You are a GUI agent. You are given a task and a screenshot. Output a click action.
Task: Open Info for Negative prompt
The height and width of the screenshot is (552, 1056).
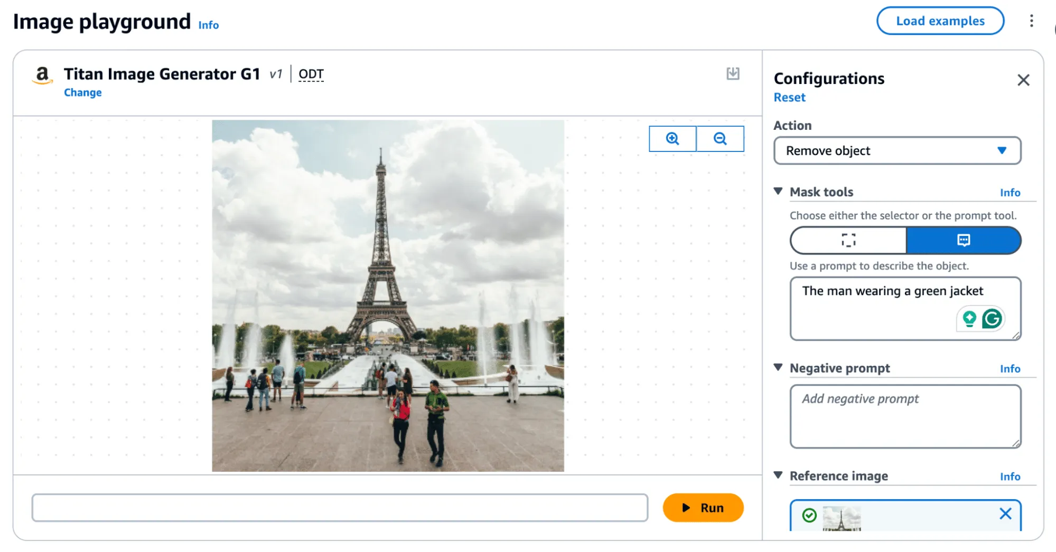pyautogui.click(x=1010, y=369)
